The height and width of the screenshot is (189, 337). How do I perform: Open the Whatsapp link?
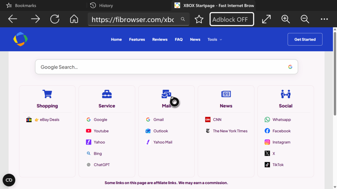(278, 119)
